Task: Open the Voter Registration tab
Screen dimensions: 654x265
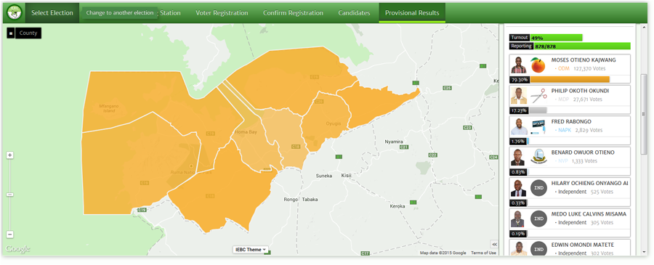Action: (x=222, y=13)
